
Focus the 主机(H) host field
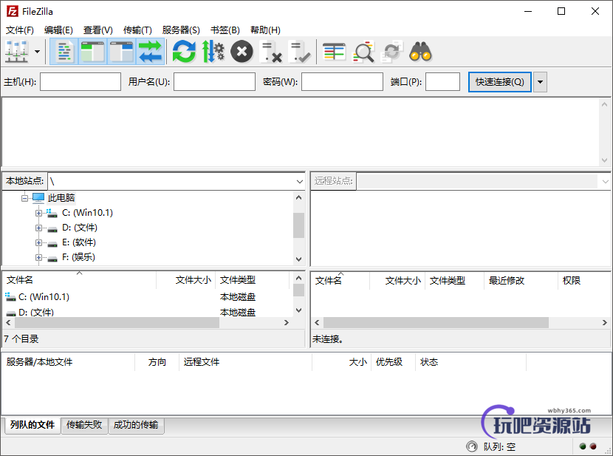81,82
